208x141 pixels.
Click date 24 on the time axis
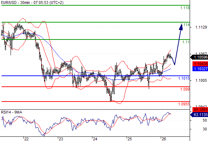[x=95, y=139]
